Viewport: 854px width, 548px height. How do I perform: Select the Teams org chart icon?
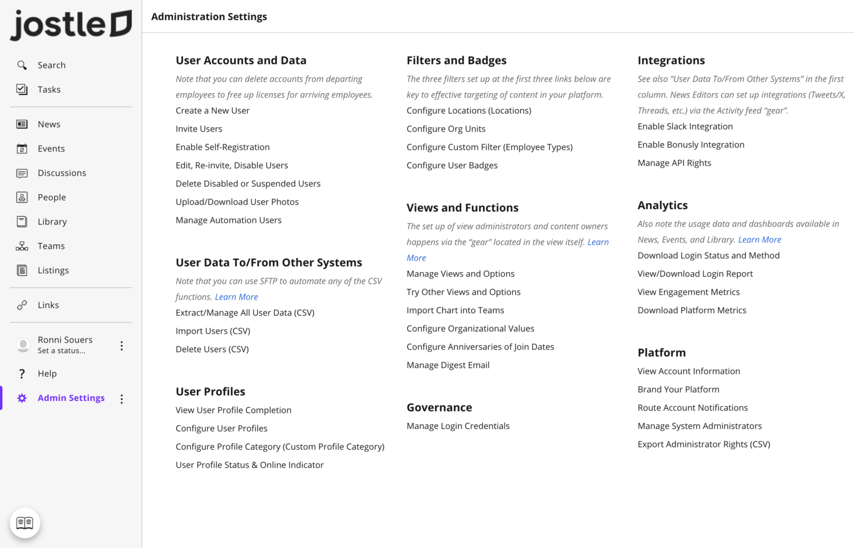pyautogui.click(x=22, y=245)
